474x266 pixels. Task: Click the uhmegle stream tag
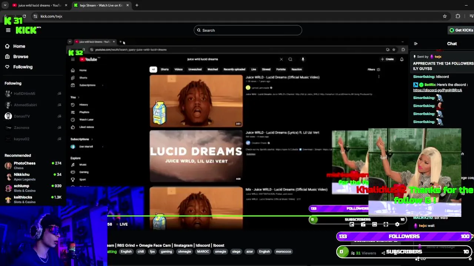coord(184,252)
